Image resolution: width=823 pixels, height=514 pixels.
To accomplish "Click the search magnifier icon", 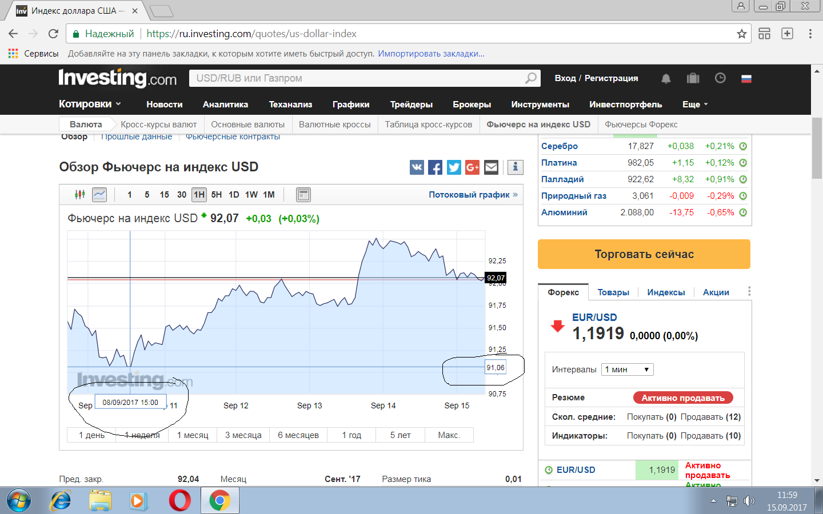I will [x=531, y=78].
